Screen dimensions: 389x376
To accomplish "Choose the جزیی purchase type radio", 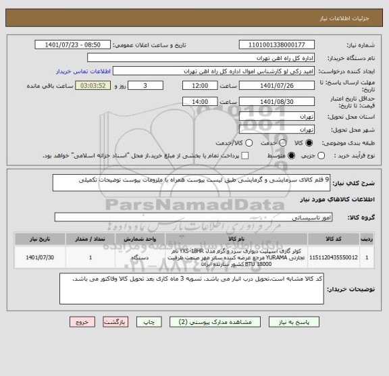I will click(321, 156).
